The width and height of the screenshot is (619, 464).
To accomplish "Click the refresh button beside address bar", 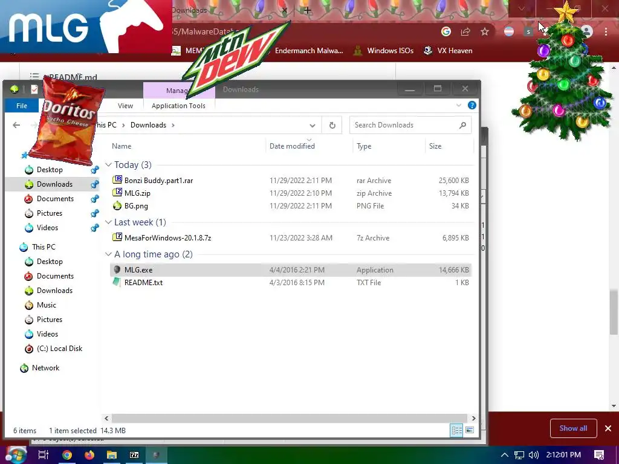I will pos(332,125).
